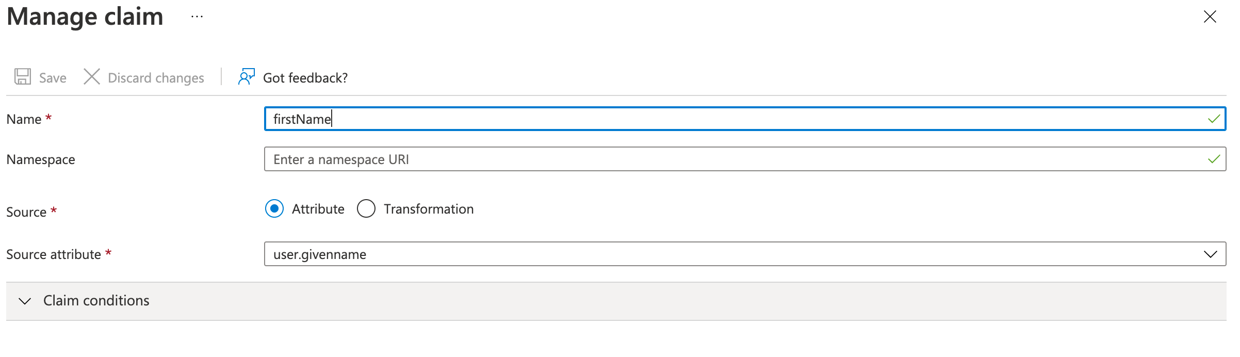The height and width of the screenshot is (357, 1240).
Task: Open the Source attribute dropdown arrow
Action: click(1210, 254)
